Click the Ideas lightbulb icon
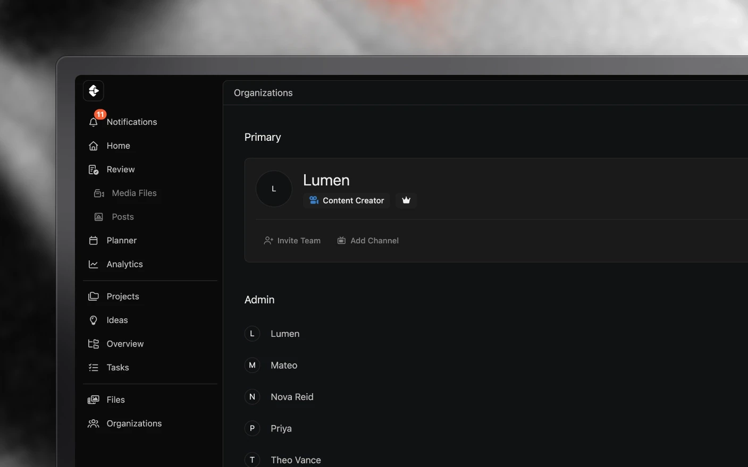The image size is (748, 467). [94, 320]
